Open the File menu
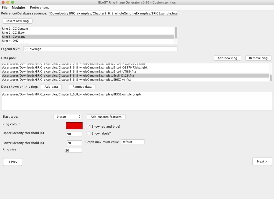Screen dimensions: 274x199 point(5,7)
